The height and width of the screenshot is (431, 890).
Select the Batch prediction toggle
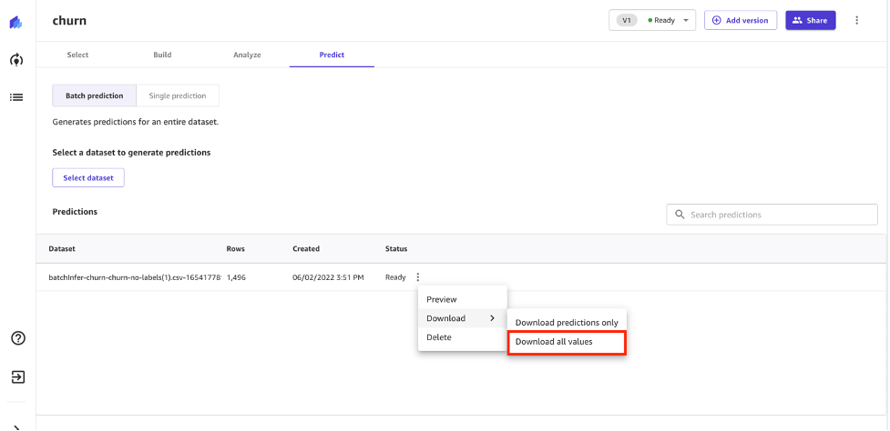[94, 95]
